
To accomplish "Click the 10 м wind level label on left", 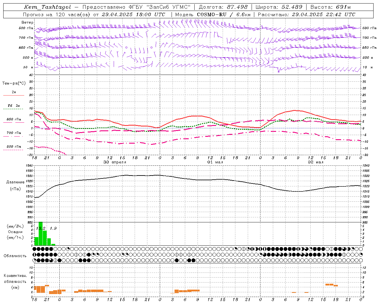I will 28,68.
